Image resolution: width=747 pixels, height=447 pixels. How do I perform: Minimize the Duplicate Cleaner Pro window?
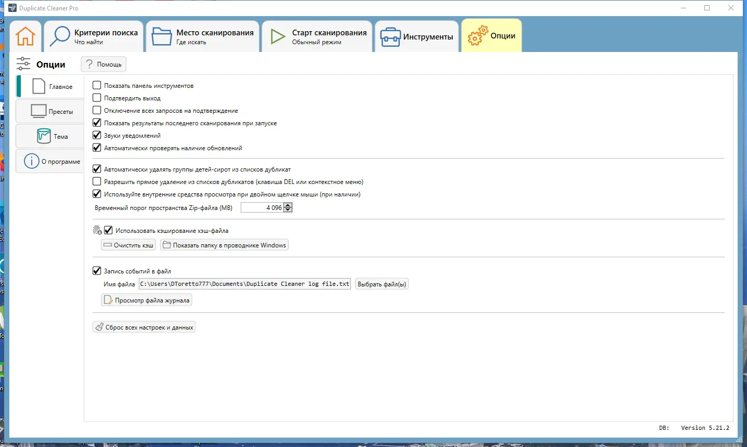click(x=684, y=8)
